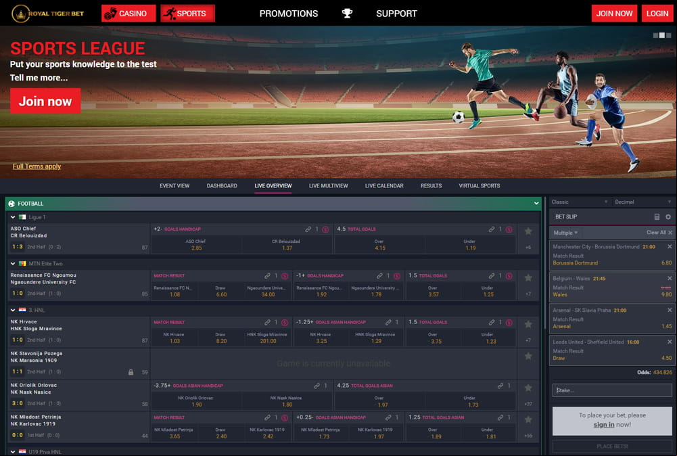Open the Results tab
This screenshot has width=677, height=456.
pos(431,185)
